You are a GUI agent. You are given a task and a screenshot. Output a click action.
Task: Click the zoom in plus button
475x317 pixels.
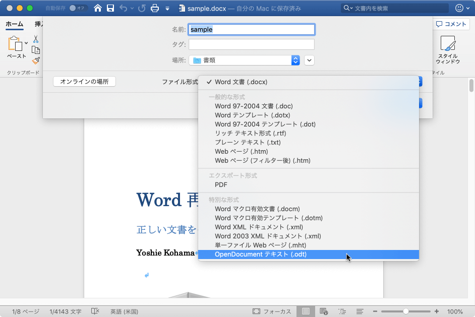point(437,311)
